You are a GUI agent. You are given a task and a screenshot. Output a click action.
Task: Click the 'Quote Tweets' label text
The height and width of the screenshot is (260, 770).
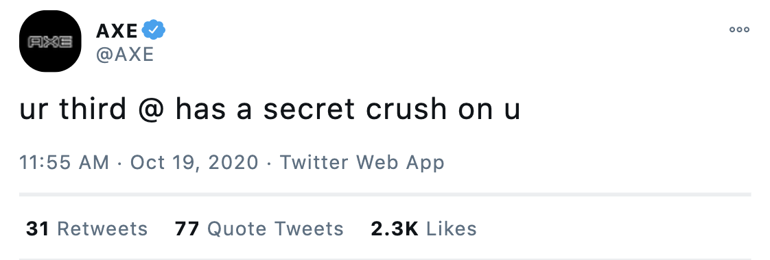coord(275,229)
